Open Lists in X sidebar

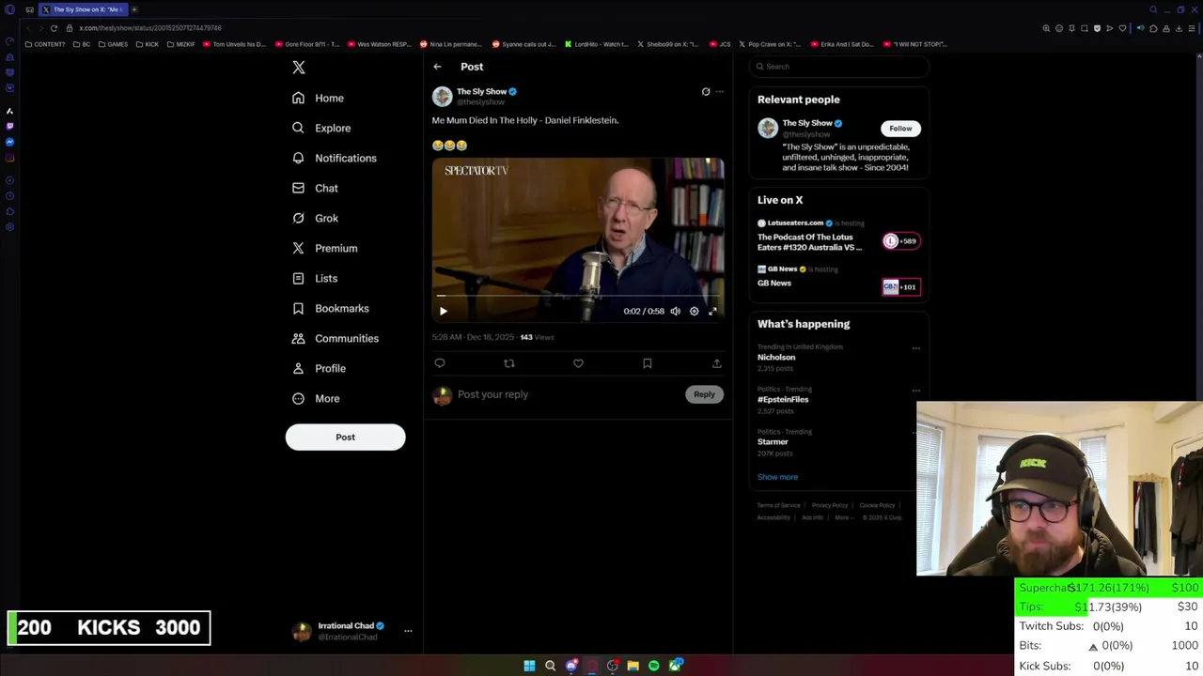315,278
